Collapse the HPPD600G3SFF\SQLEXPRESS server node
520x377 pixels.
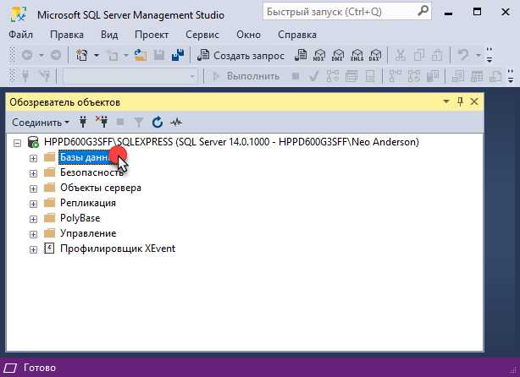pos(17,143)
